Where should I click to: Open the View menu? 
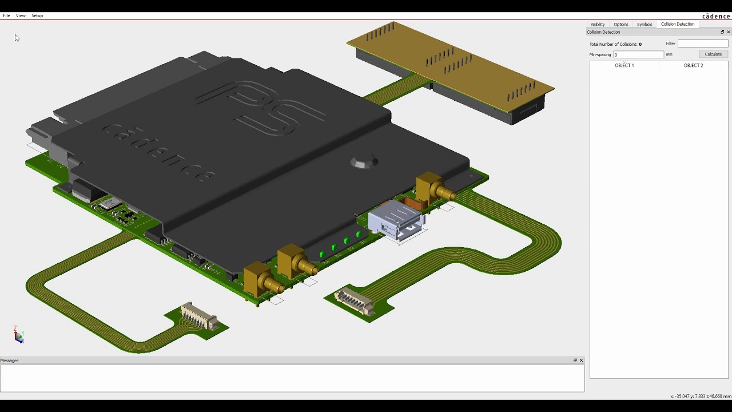[x=21, y=15]
